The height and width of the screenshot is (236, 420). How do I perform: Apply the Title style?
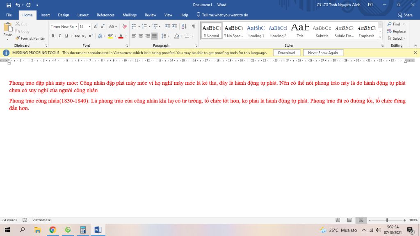300,31
